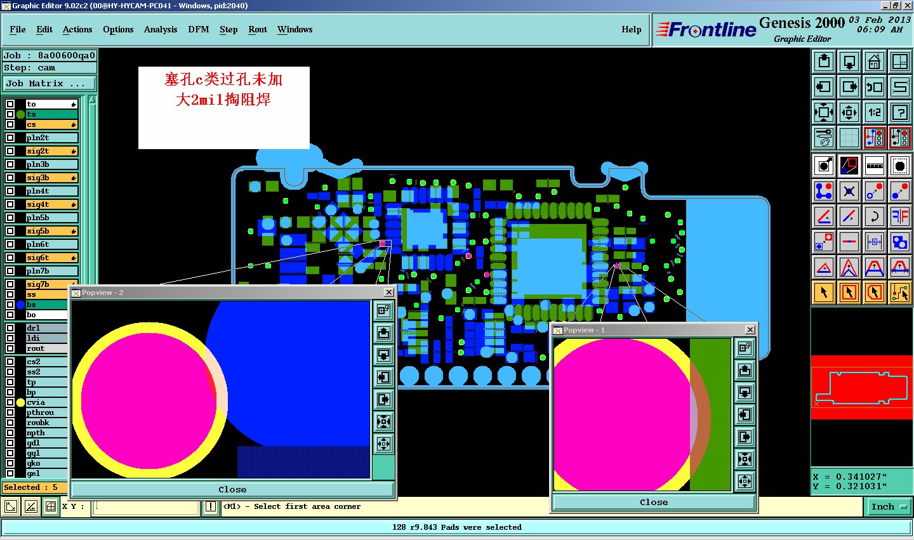
Task: Open the wrench and palette settings icon
Action: point(824,137)
